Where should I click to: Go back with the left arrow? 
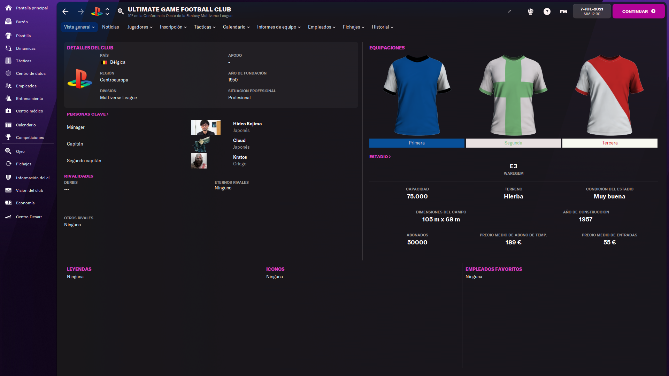(x=65, y=11)
